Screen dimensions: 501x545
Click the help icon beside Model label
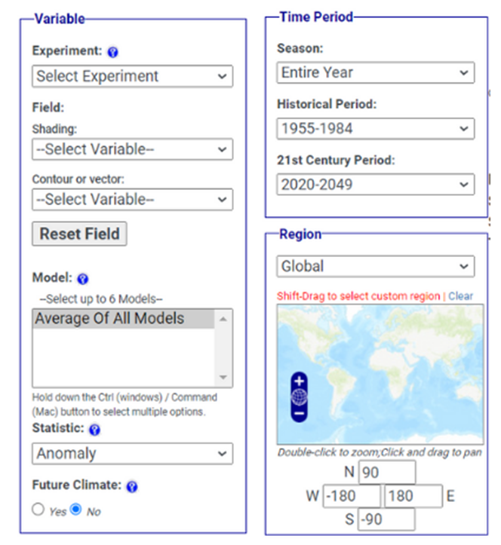point(83,278)
